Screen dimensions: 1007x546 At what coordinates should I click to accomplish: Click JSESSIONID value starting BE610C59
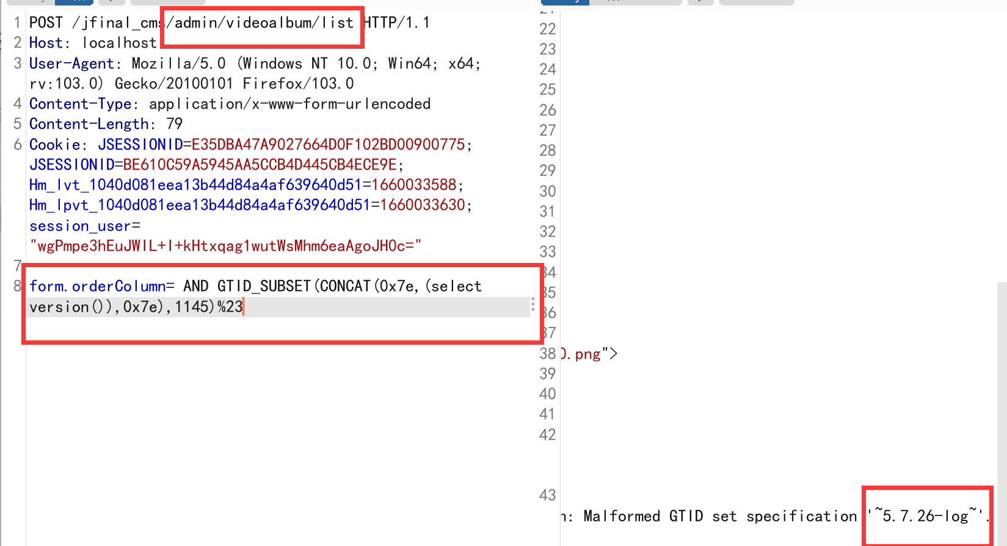(260, 165)
